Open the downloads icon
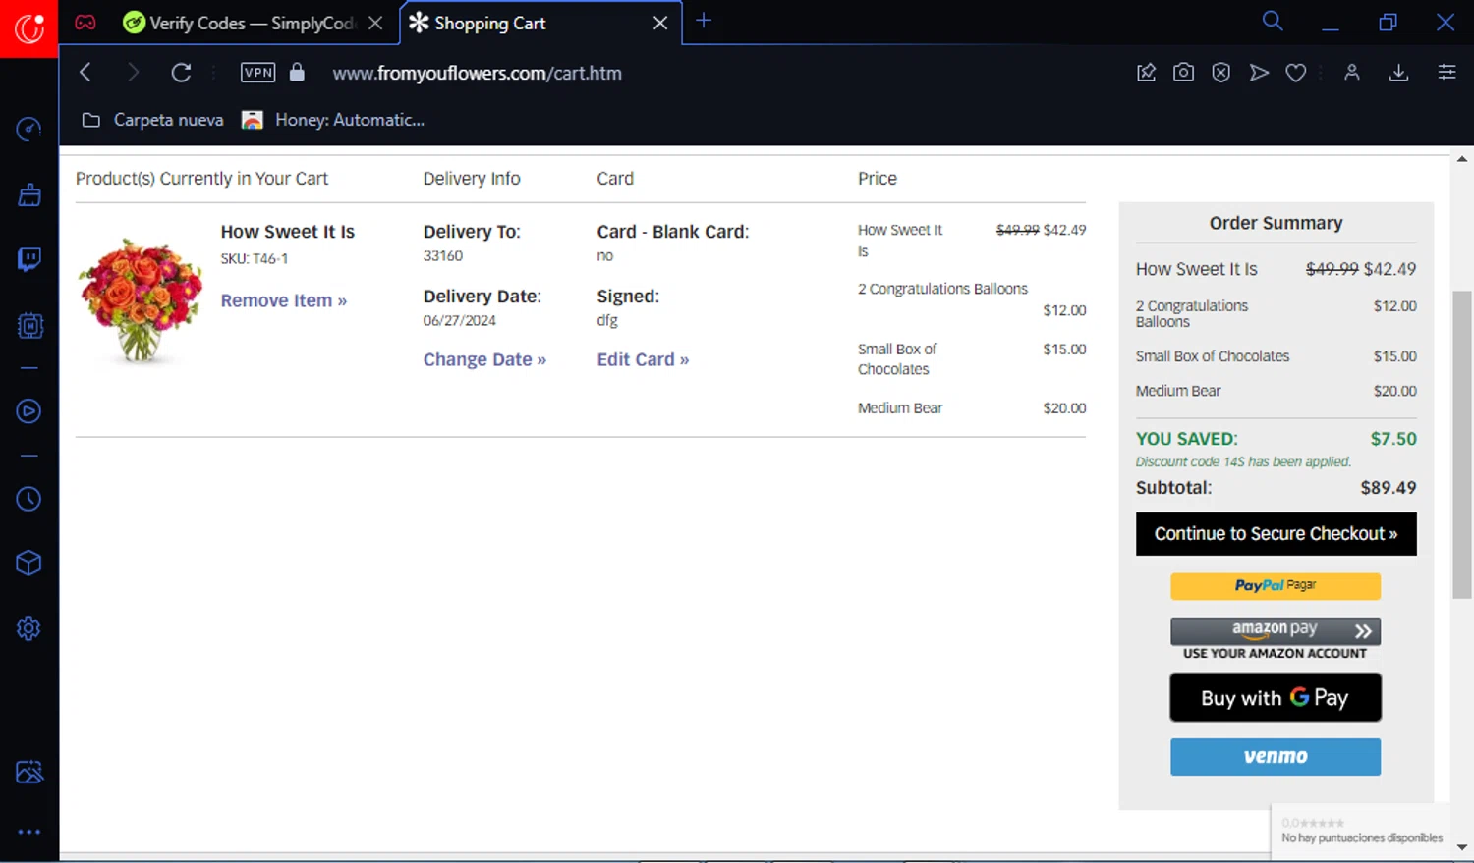 (x=1398, y=73)
